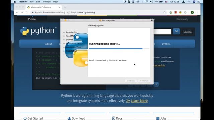Open the Apple menu
This screenshot has height=120, width=214.
coord(15,2)
